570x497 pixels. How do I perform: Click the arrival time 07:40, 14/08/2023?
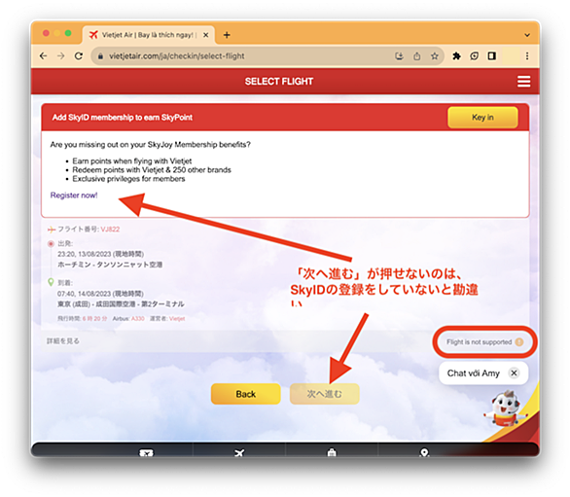(100, 294)
